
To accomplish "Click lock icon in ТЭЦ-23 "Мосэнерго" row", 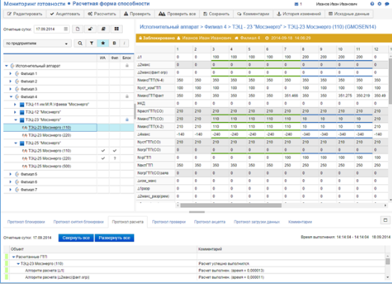I will click(x=127, y=120).
